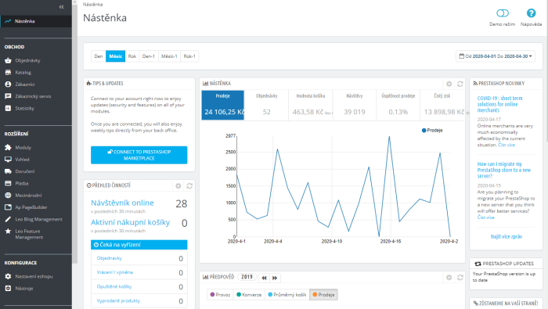Open Vrácení / výměna link

pos(114,272)
